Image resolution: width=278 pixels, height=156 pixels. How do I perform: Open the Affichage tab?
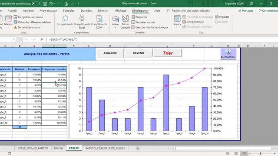(x=120, y=10)
